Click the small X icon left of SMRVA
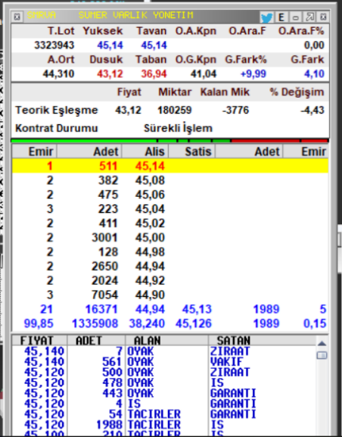342x437 pixels. [17, 17]
